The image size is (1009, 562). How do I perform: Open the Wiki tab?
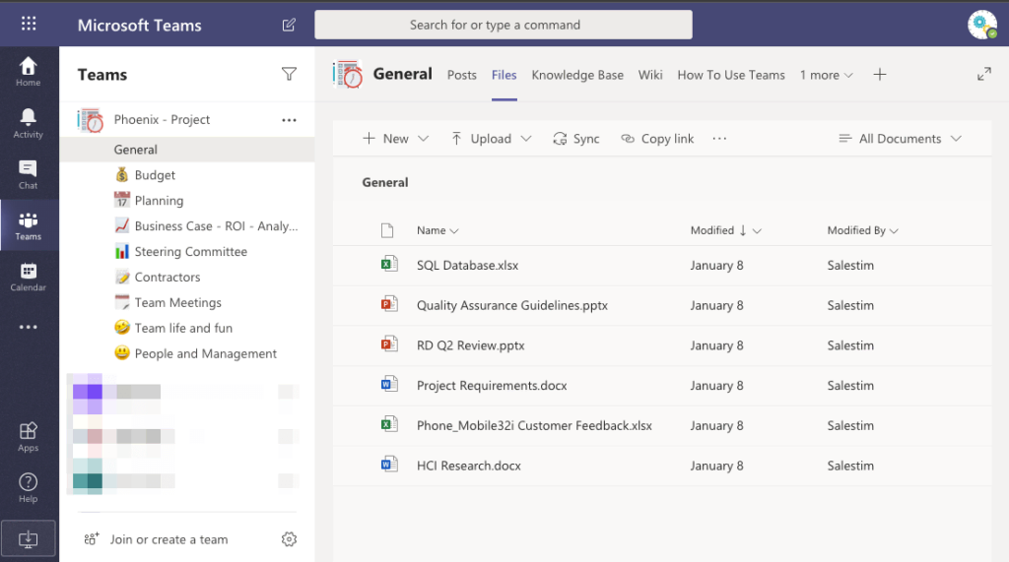(650, 75)
